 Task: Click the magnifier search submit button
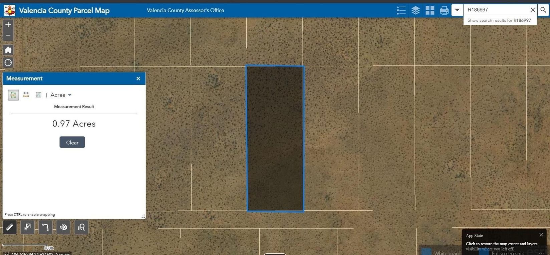[x=543, y=10]
